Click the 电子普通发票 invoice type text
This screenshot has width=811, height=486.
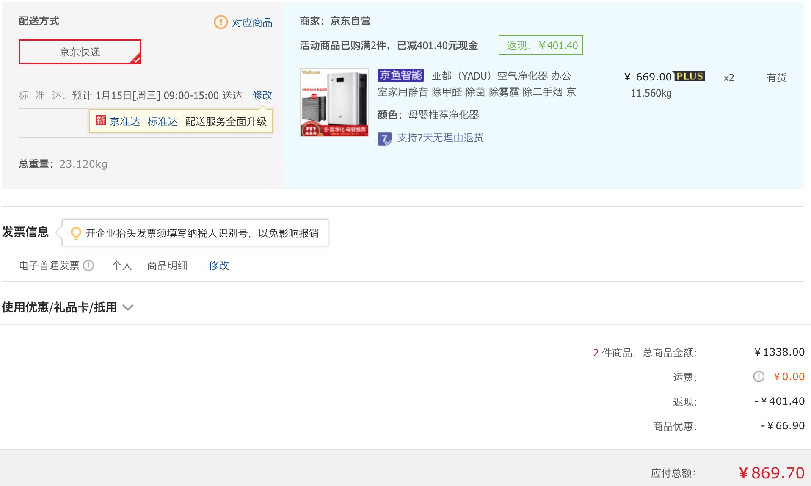click(x=49, y=265)
